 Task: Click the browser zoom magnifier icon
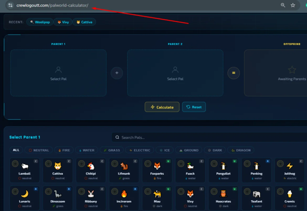click(283, 5)
